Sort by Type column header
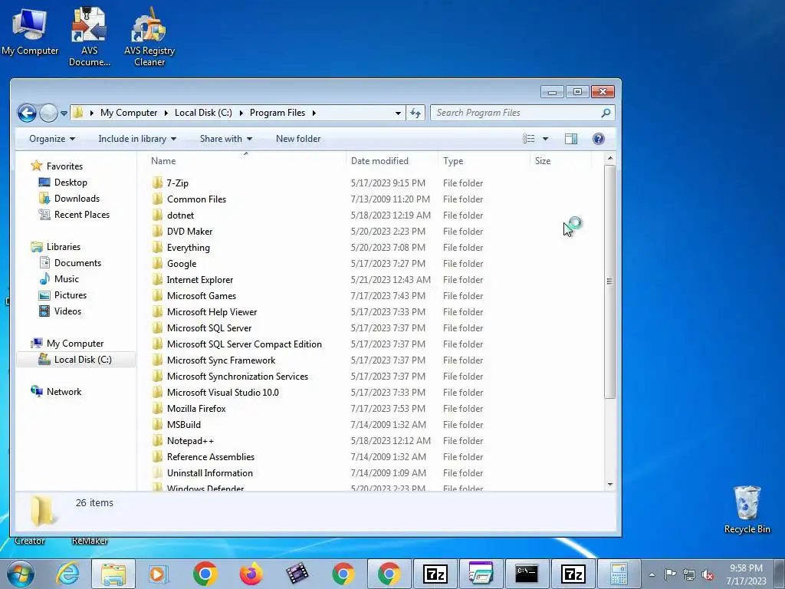Viewport: 785px width, 589px height. pos(484,161)
